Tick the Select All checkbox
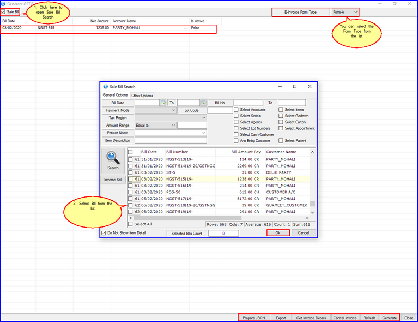Viewport: 418px width, 322px height. [130, 224]
